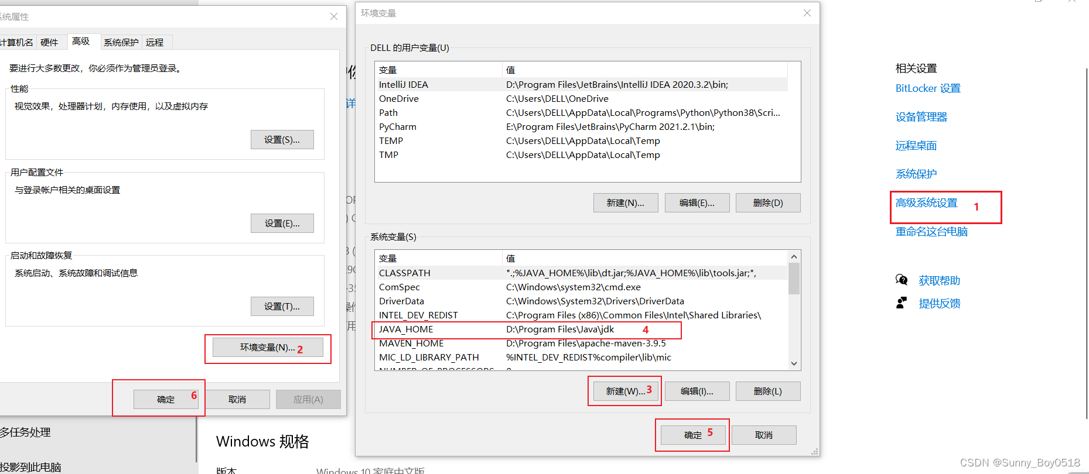Click the 重命名这台电脑 link
The image size is (1089, 474).
(931, 231)
